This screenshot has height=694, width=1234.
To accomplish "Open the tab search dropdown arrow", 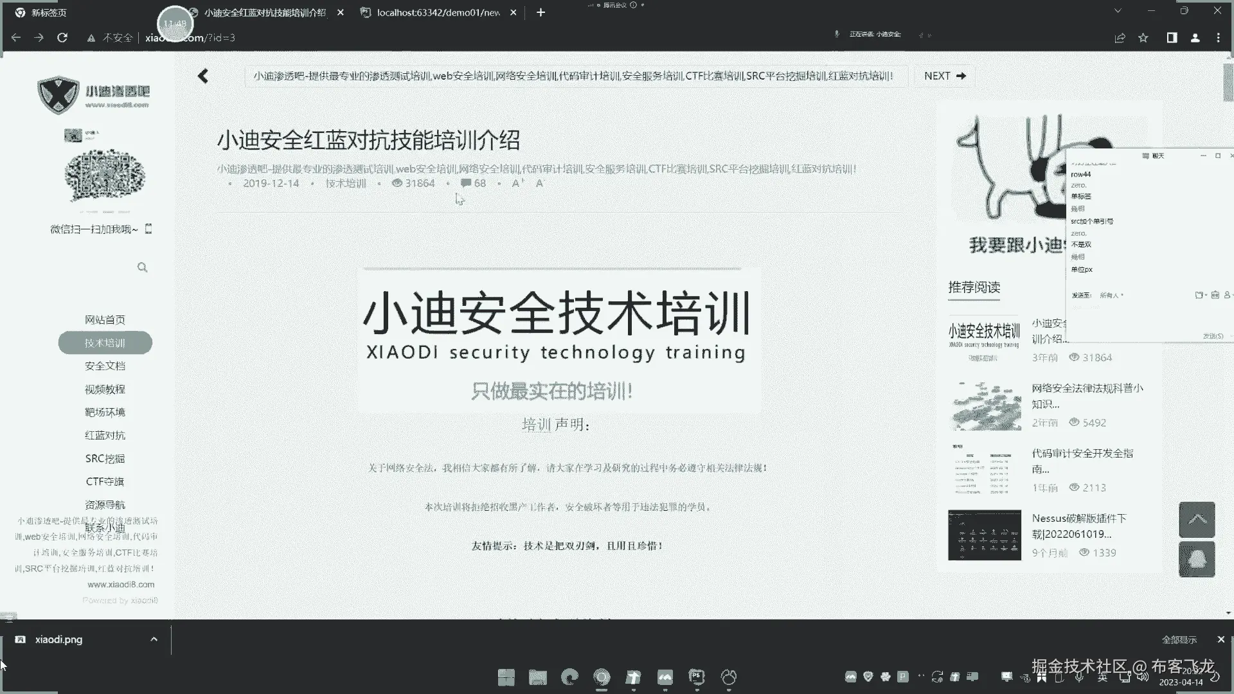I will [1118, 11].
